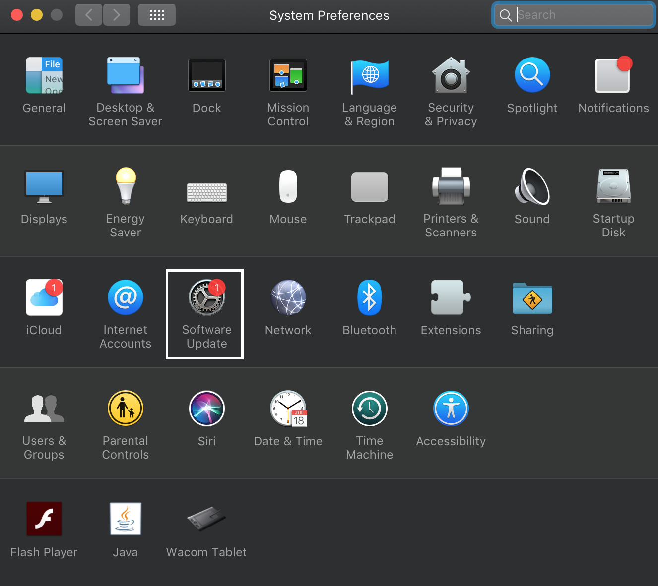Go back with the left arrow button
The width and height of the screenshot is (658, 586).
(89, 15)
